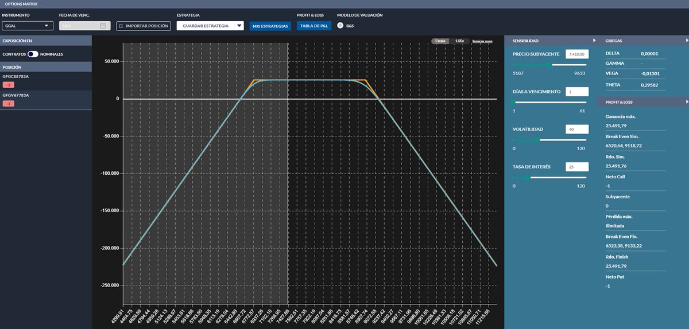
Task: Collapse the Sensibilidad panel arrow
Action: click(x=595, y=41)
